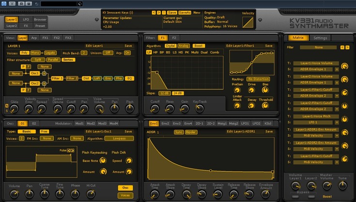Select previous Pulse waveform arrow

(69, 151)
